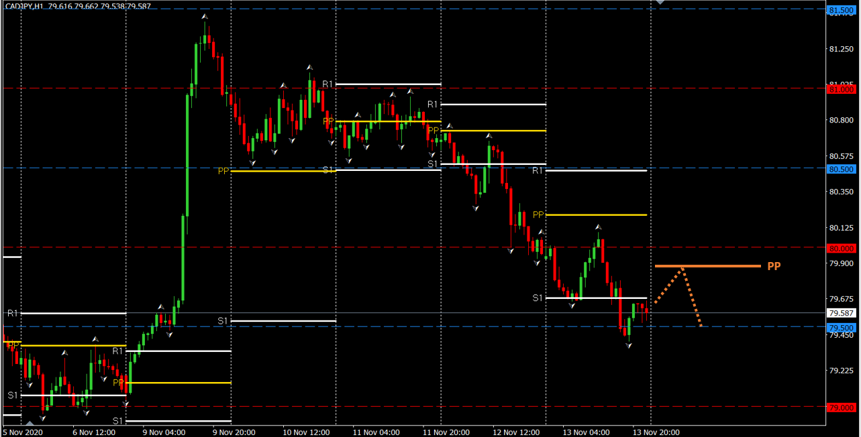Click the red 81.000 price label
861x437 pixels.
pos(842,88)
